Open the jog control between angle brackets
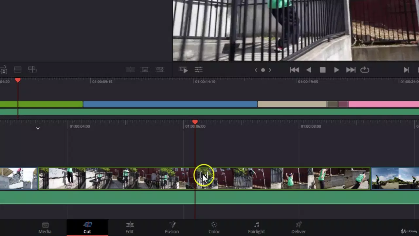The height and width of the screenshot is (236, 419). coord(263,70)
